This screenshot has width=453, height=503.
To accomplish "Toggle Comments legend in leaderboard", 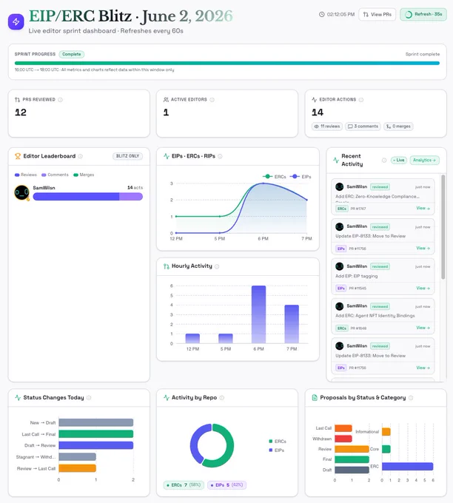I will [x=55, y=175].
